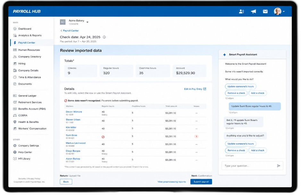This screenshot has height=195, width=301.
Task: Click the Checks total 9
Action: [x=69, y=73]
